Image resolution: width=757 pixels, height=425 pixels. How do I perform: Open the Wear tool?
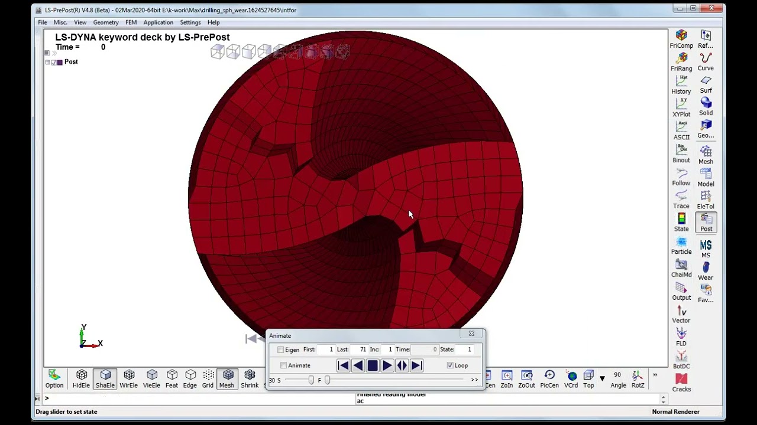(706, 271)
